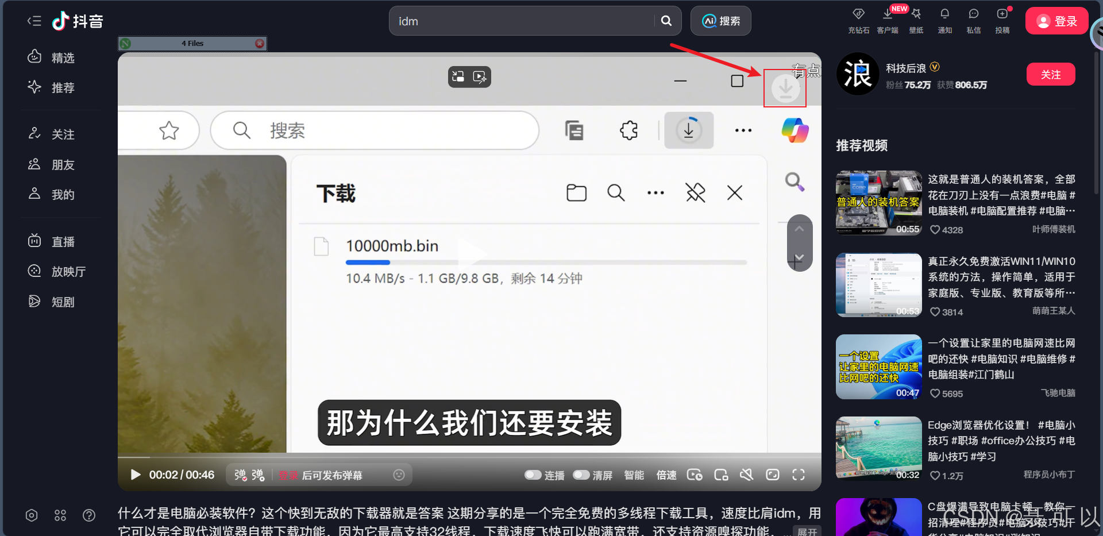The image size is (1103, 536).
Task: Click the video progress bar
Action: tap(469, 457)
